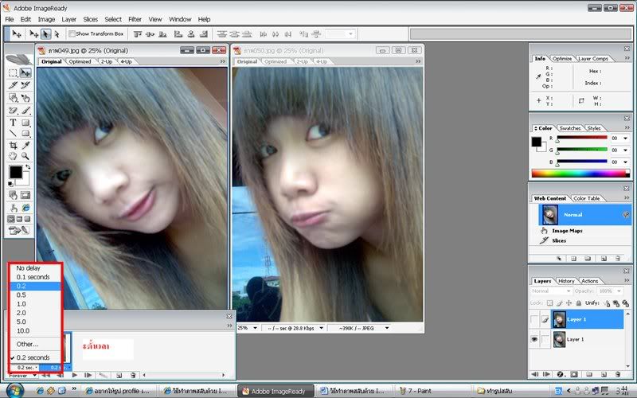Open the Slices menu
This screenshot has width=637, height=398.
pyautogui.click(x=90, y=19)
